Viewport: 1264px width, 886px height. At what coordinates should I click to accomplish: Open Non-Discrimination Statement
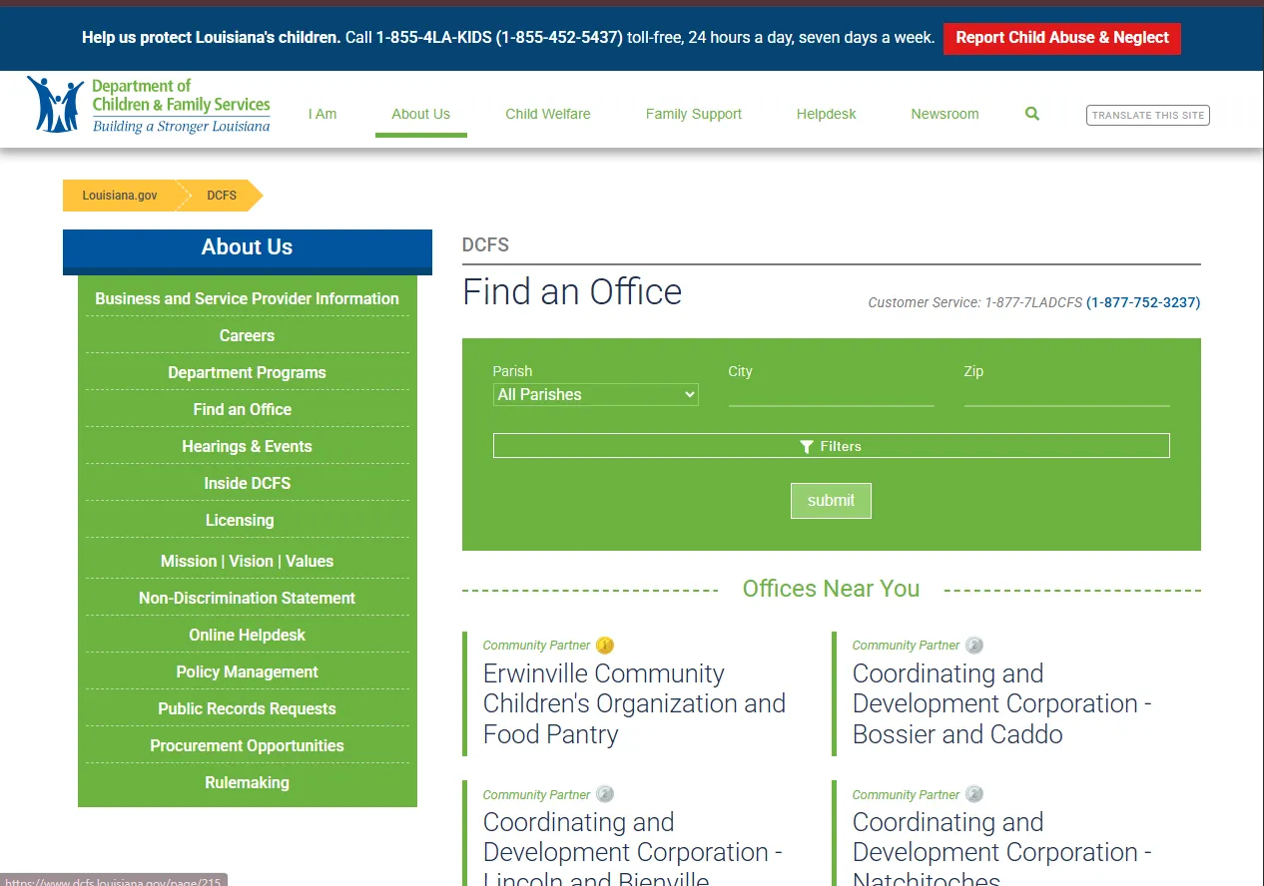(247, 598)
